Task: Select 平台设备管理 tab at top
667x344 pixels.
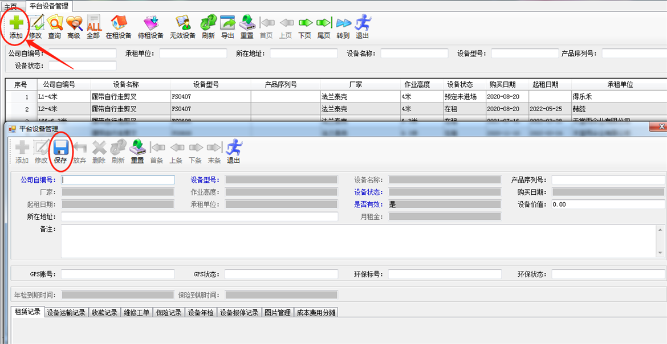Action: coord(49,6)
